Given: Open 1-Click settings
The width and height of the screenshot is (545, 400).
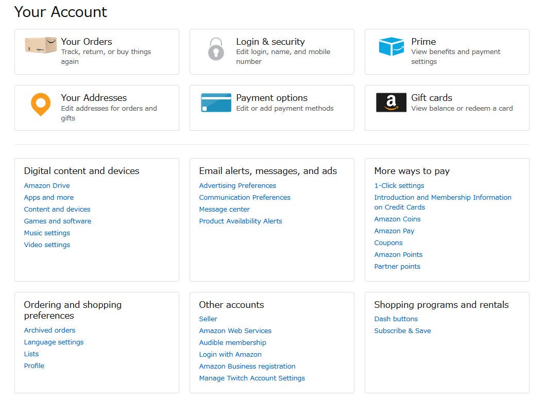Looking at the screenshot, I should 399,186.
